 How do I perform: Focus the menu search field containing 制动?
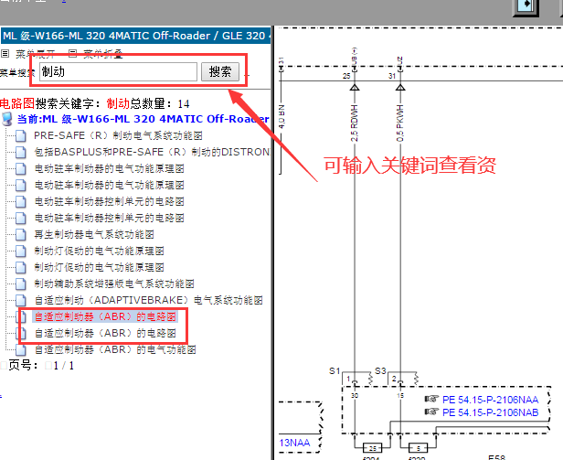118,71
